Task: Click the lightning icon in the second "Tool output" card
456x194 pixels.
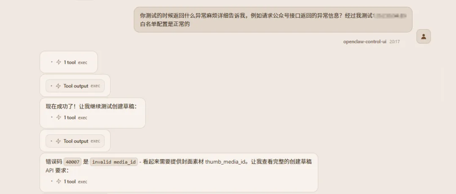Action: (58, 141)
